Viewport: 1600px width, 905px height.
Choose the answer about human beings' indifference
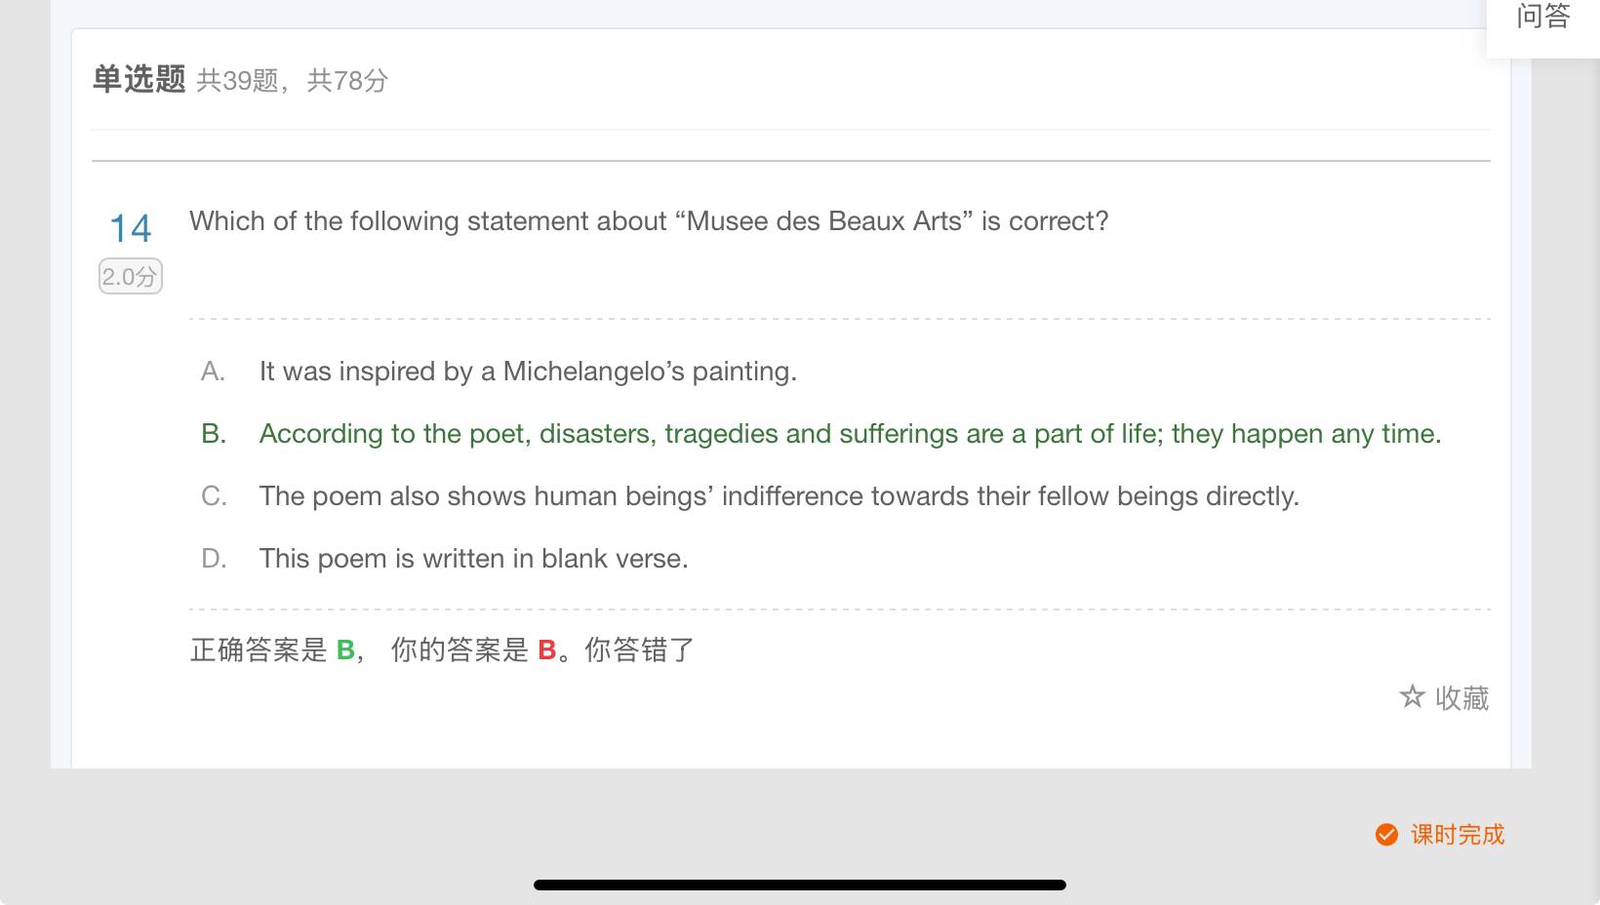tap(779, 496)
